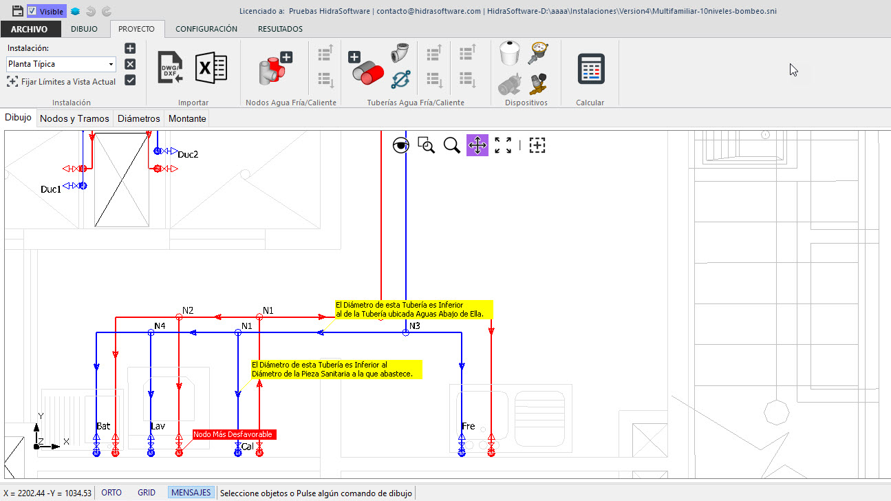Click Fijar Límites a Vista Actual
Screen dimensions: 891x501
click(x=61, y=82)
